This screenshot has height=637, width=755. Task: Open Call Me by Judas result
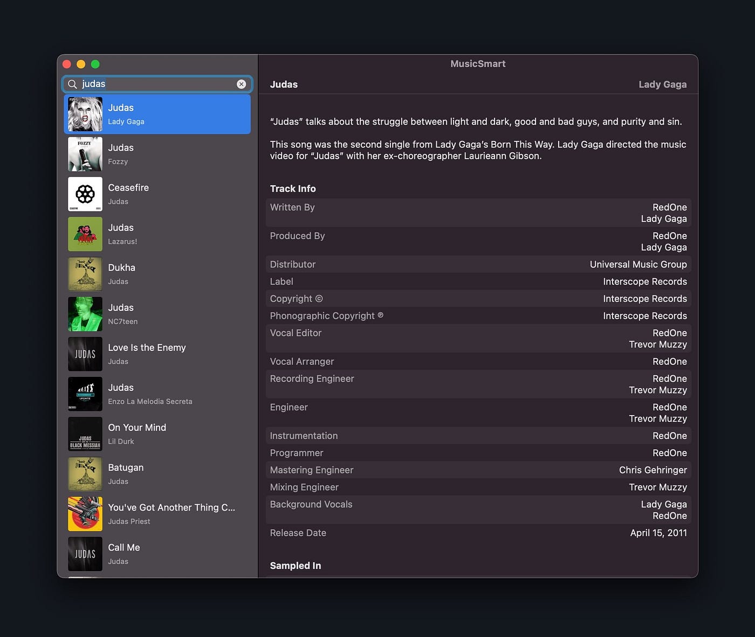pos(157,554)
